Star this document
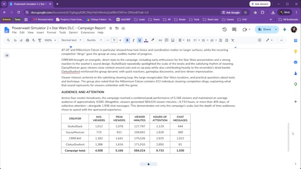Screen dimensions: 301x169 [111, 28]
